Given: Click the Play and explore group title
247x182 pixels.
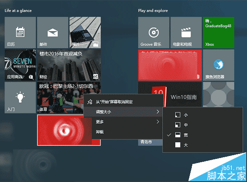Looking at the screenshot, I should coord(153,11).
